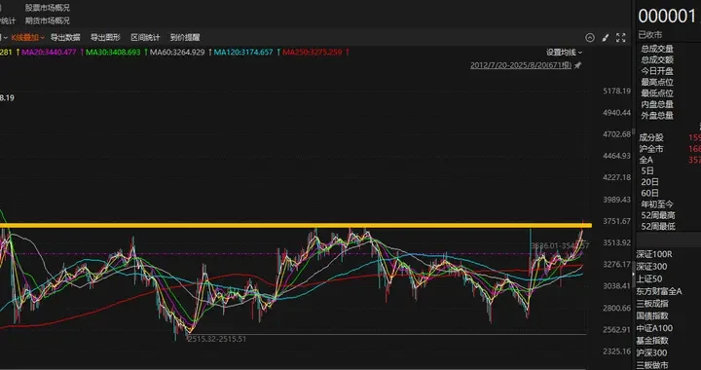
Task: Open fullscreen chart view icon
Action: (x=620, y=38)
